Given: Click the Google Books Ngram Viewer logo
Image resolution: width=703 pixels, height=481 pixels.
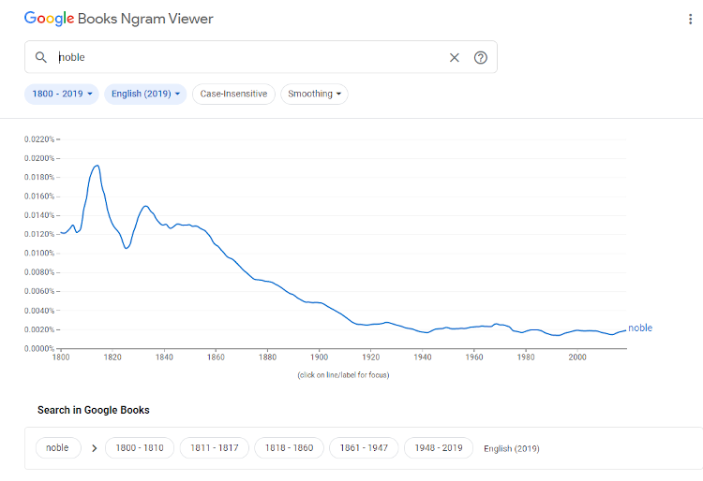Looking at the screenshot, I should pyautogui.click(x=118, y=19).
